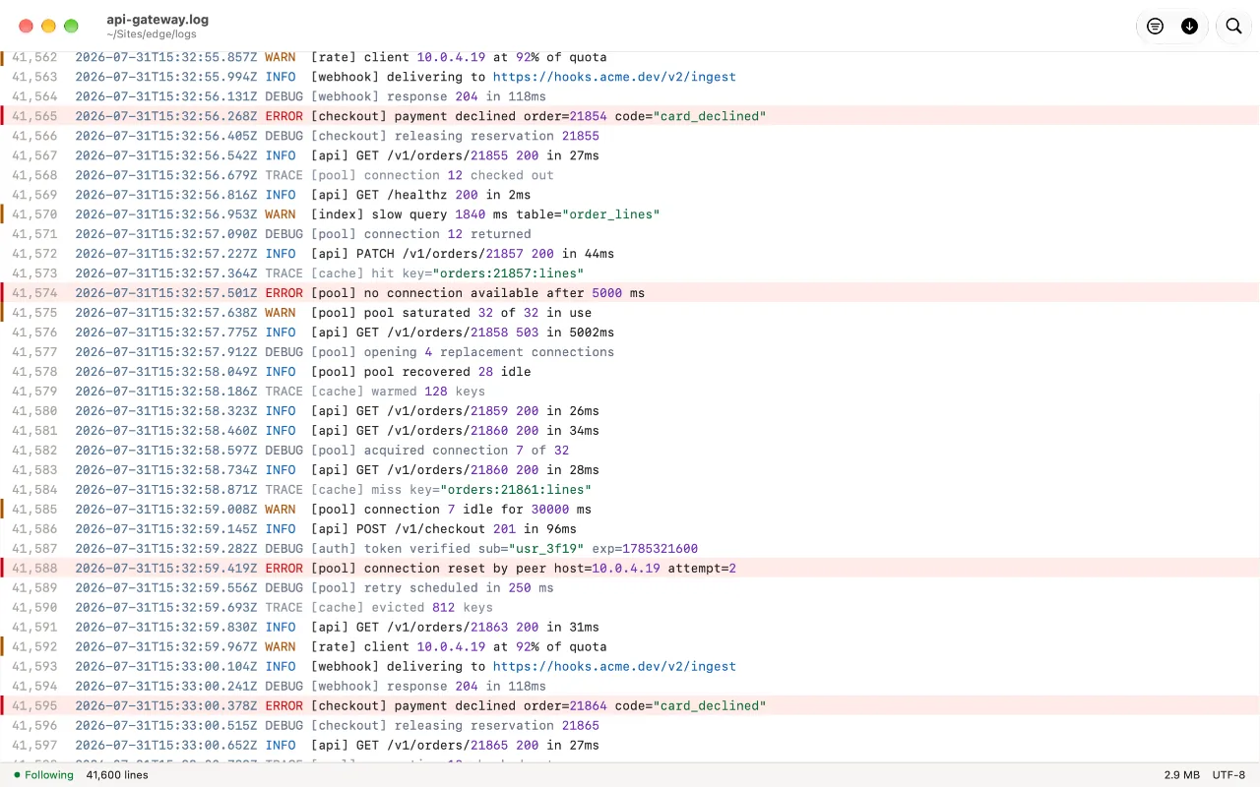Click the jump-to-bottom arrow icon

pyautogui.click(x=1189, y=27)
